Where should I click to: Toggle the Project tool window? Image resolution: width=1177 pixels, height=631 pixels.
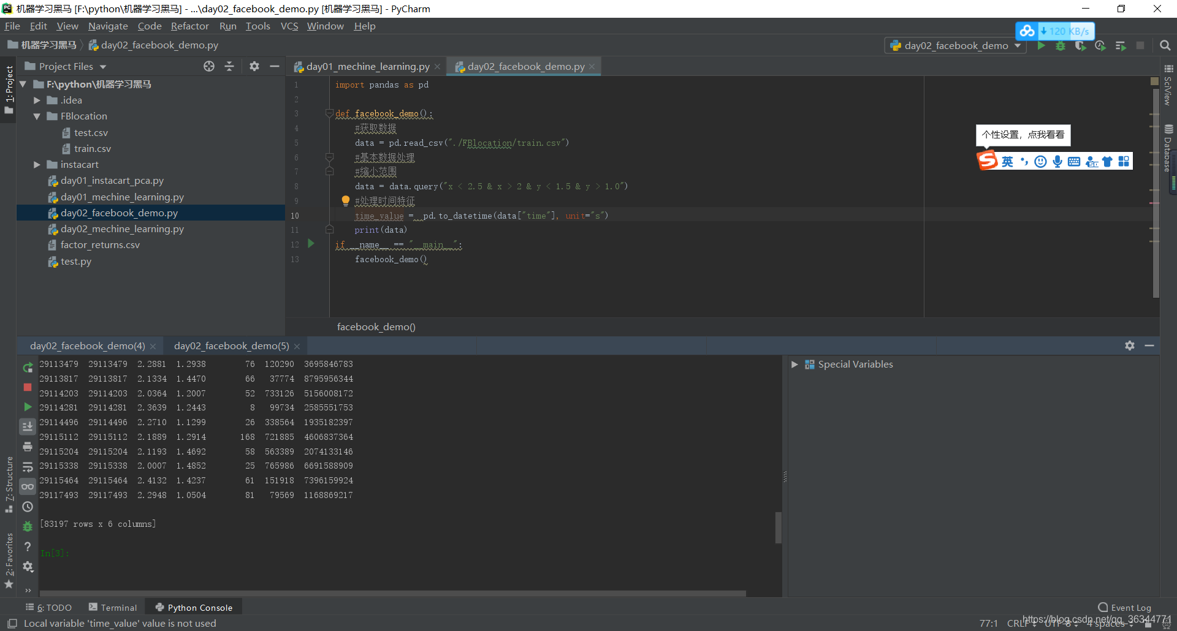click(x=9, y=89)
